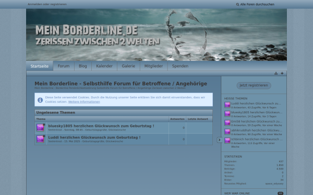Click the page title Mein Borderline - Selbsthilfe Forum
The image size is (313, 195).
[x=121, y=84]
